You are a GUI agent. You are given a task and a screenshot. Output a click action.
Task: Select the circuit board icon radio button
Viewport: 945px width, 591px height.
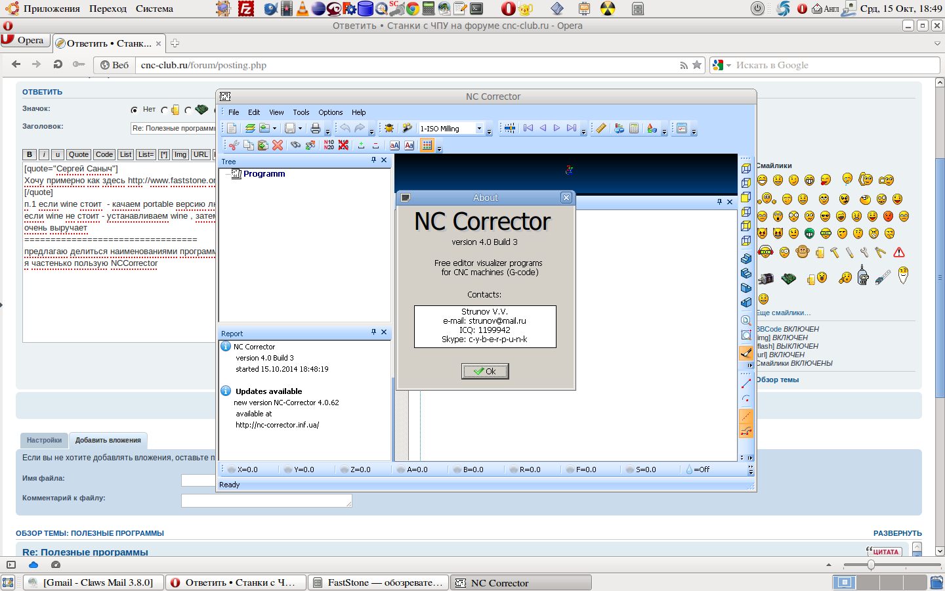point(188,110)
